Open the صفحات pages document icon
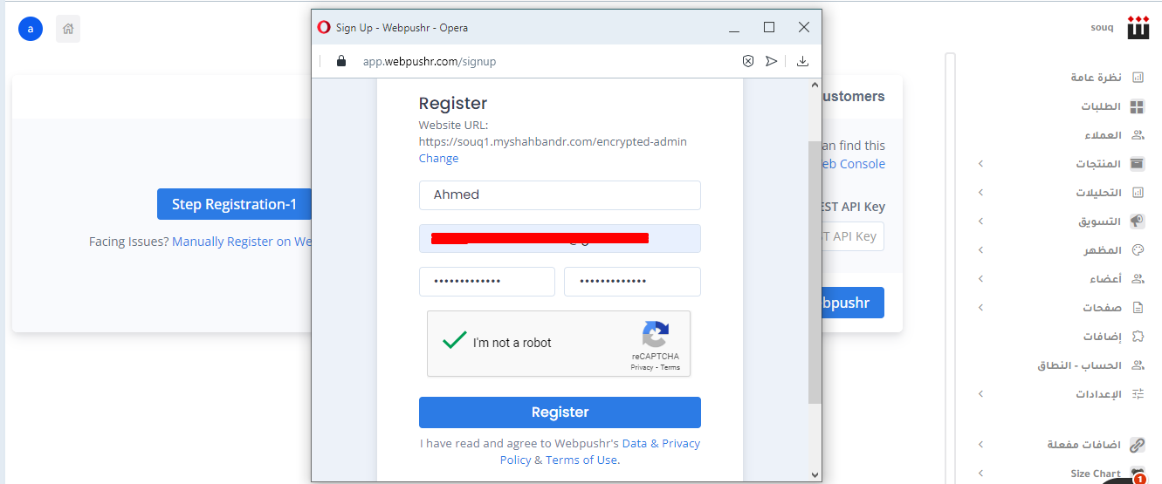Screen dimensions: 1162x484 [x=1138, y=308]
